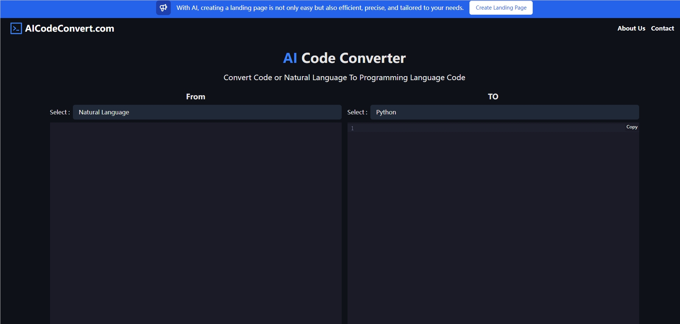This screenshot has width=680, height=324.
Task: Click the terminal logo icon beside AICodeConvert.com
Action: tap(16, 28)
